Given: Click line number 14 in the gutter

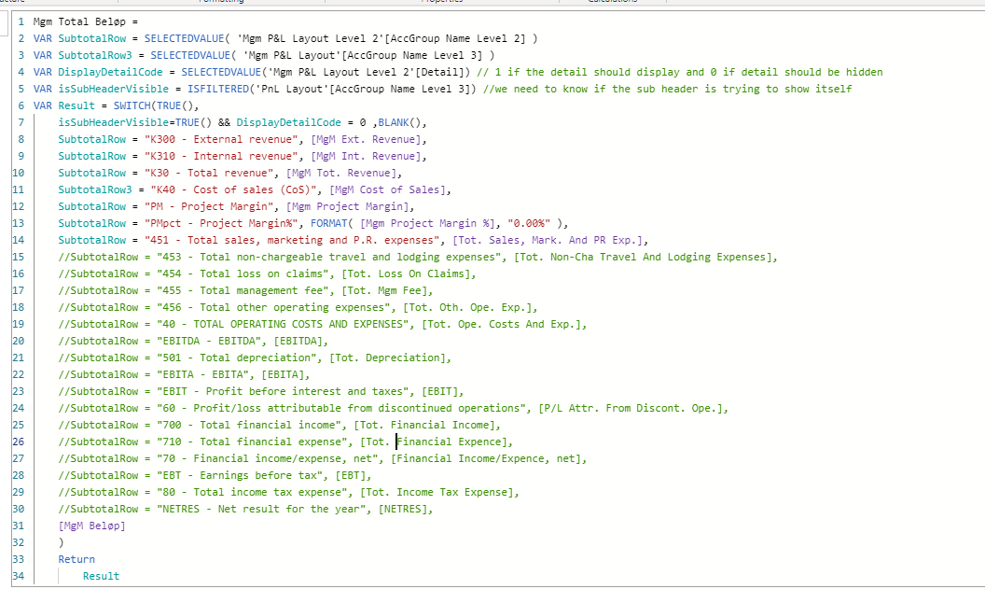Looking at the screenshot, I should pyautogui.click(x=19, y=240).
